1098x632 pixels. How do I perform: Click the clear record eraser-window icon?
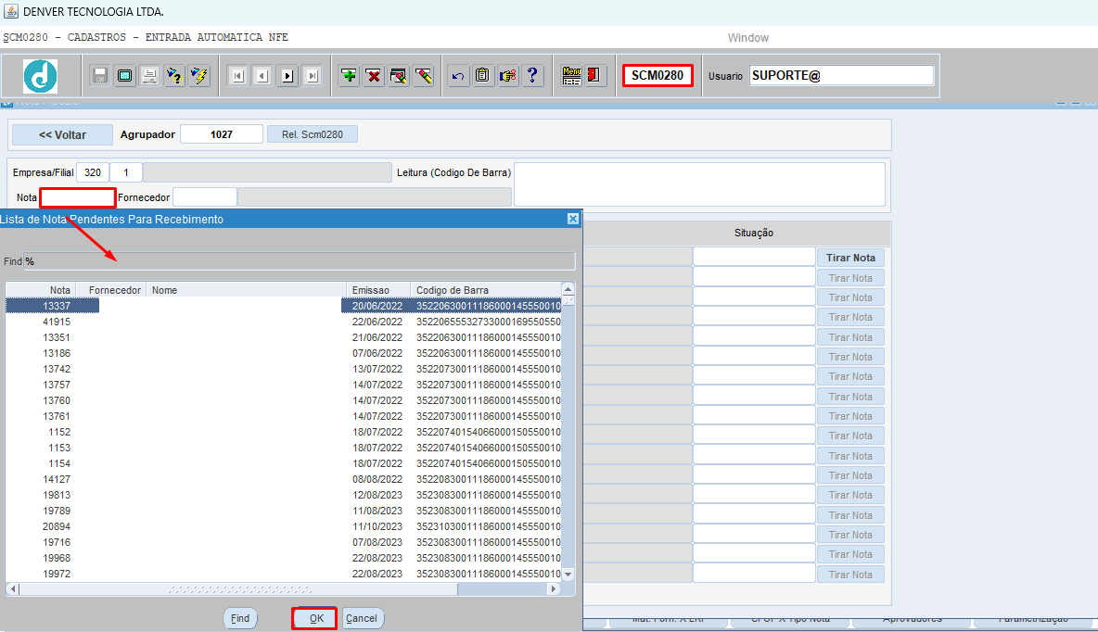[x=399, y=76]
